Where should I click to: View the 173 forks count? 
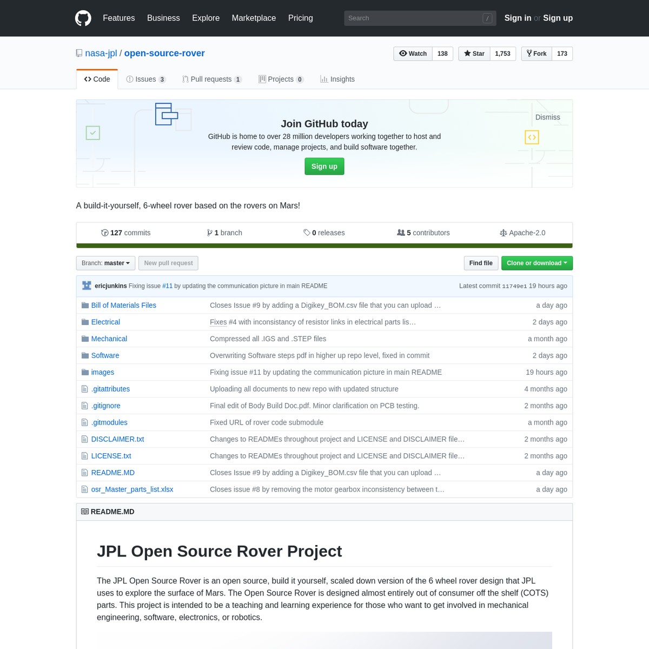[562, 54]
